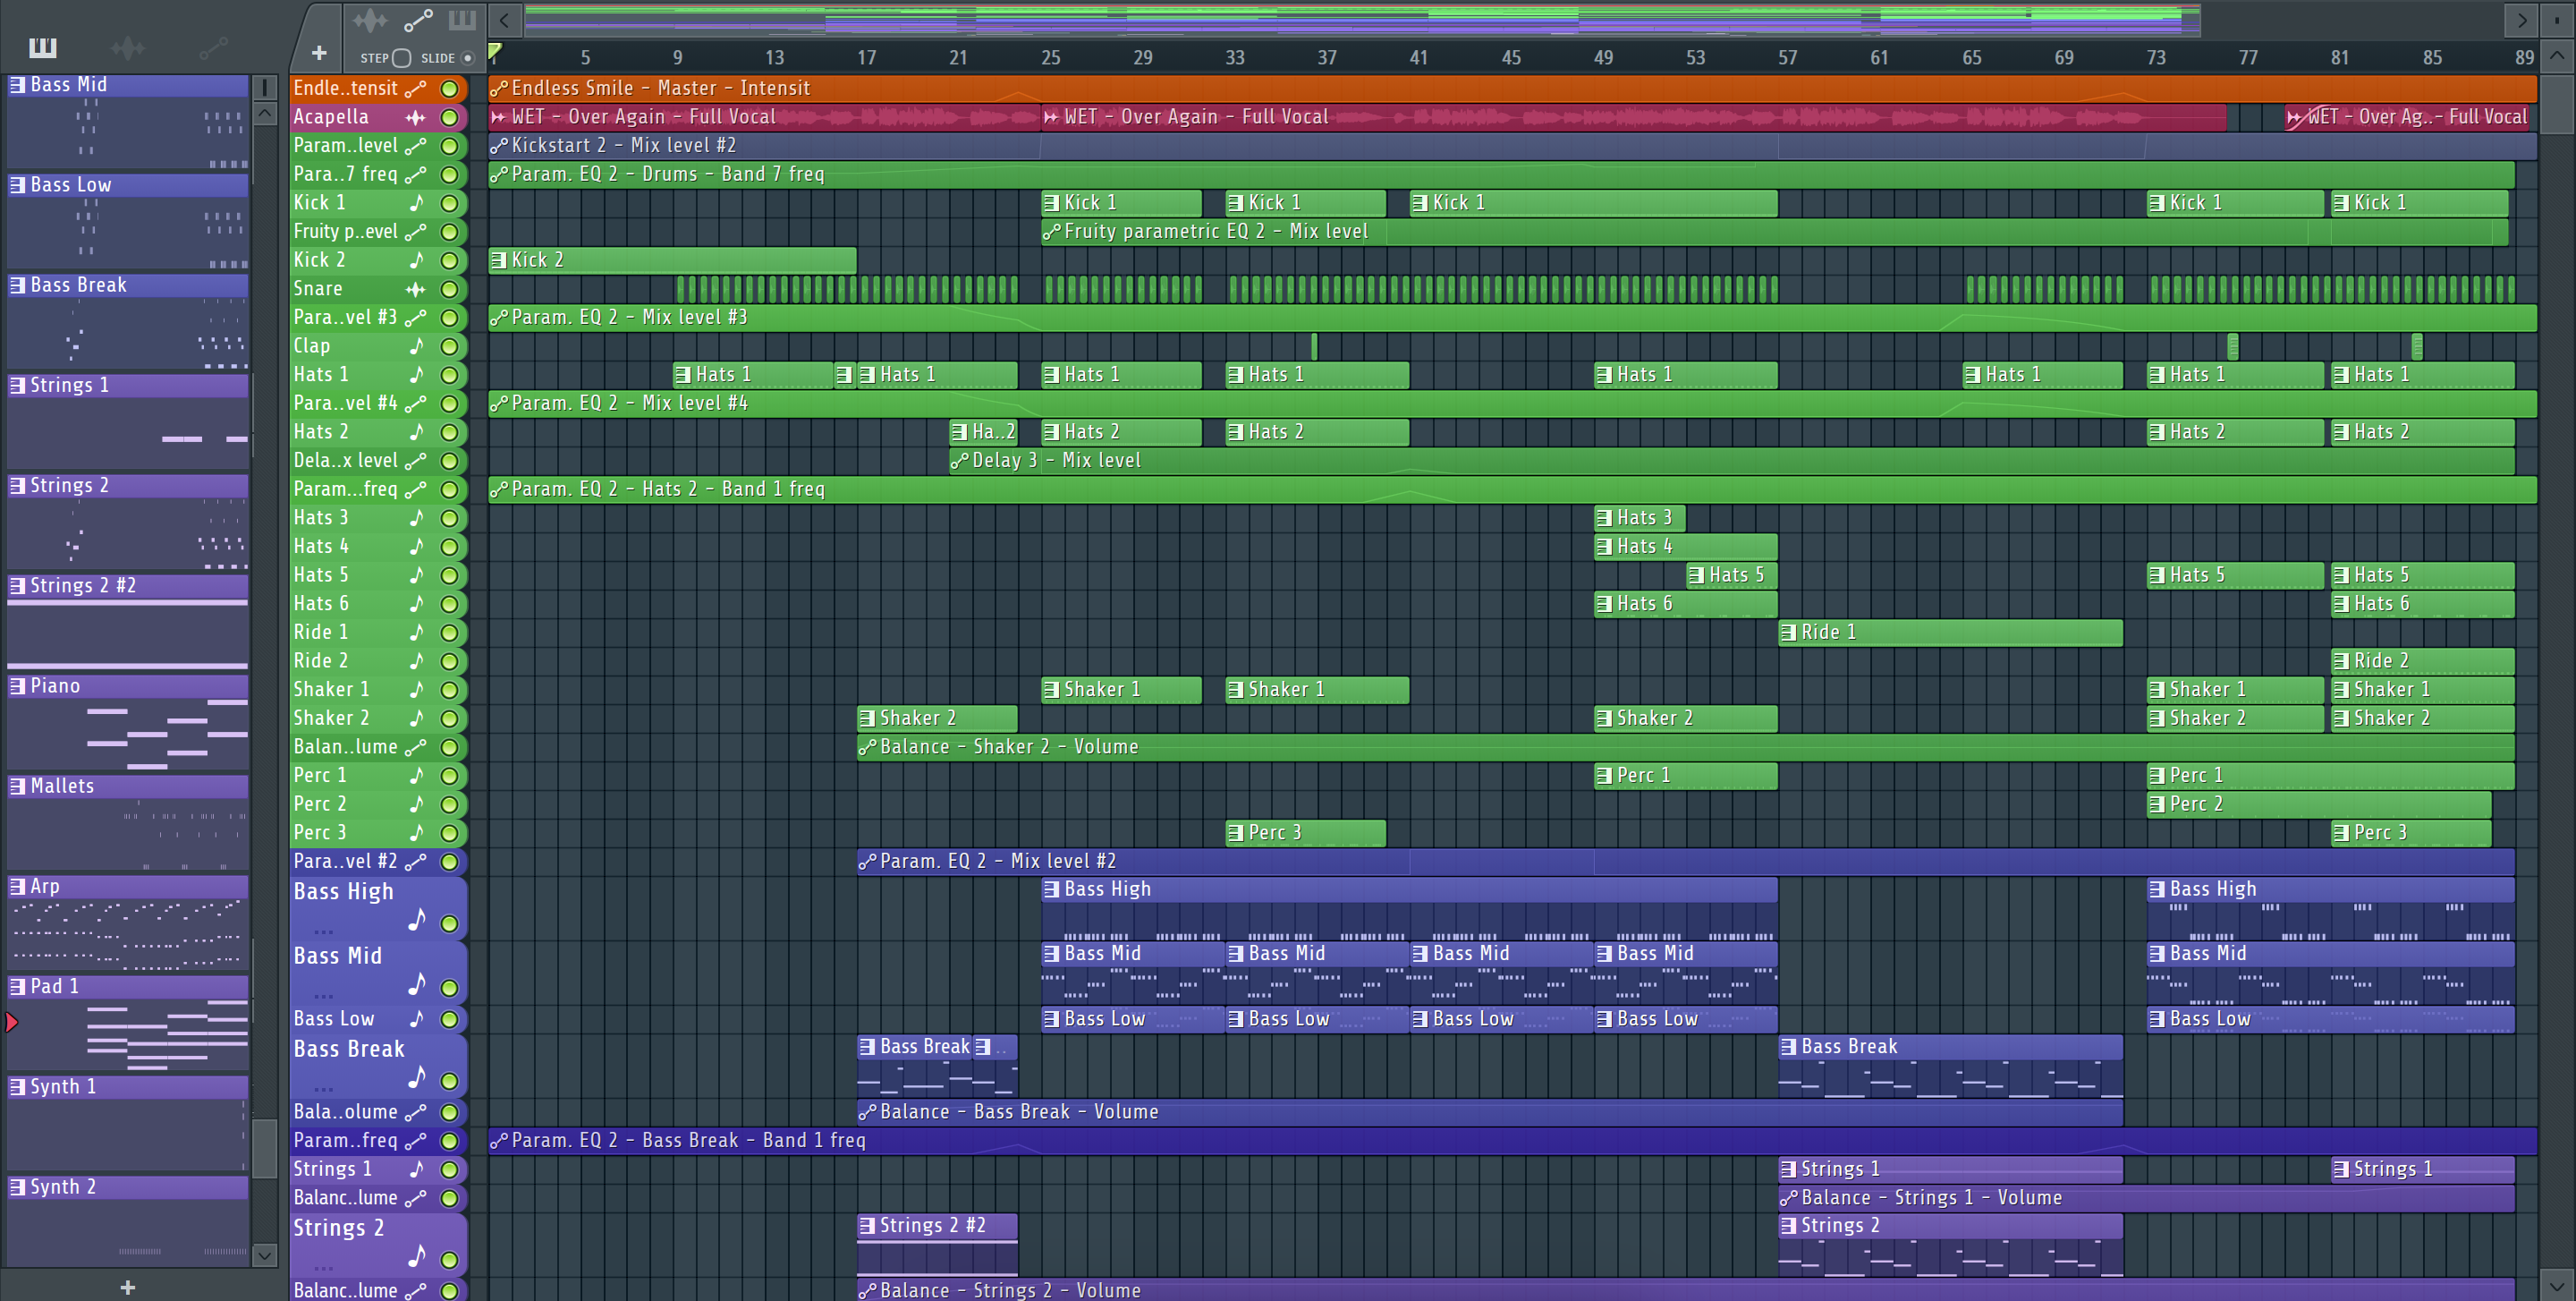Click the Kick 1 track note icon

tap(416, 203)
